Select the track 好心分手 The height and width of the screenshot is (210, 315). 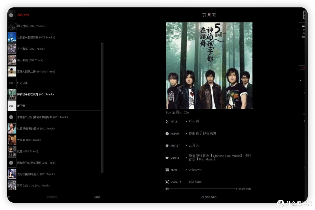point(22,83)
